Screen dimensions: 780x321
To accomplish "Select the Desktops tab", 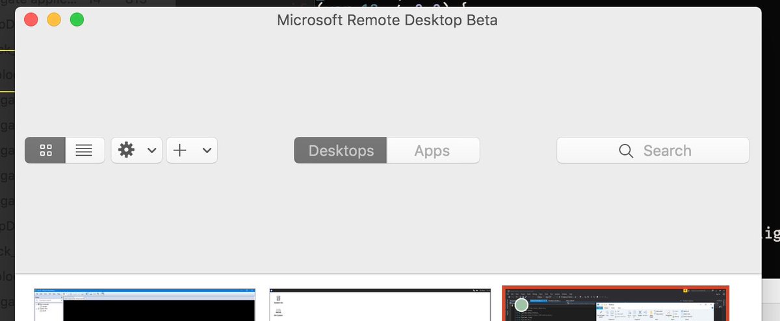I will coord(341,150).
